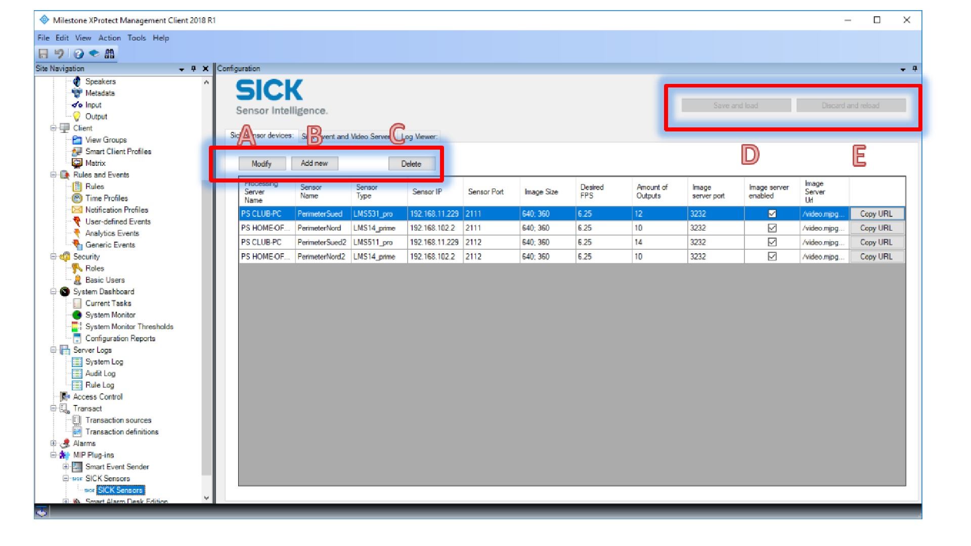
Task: Expand the Alarms tree node
Action: [x=53, y=443]
